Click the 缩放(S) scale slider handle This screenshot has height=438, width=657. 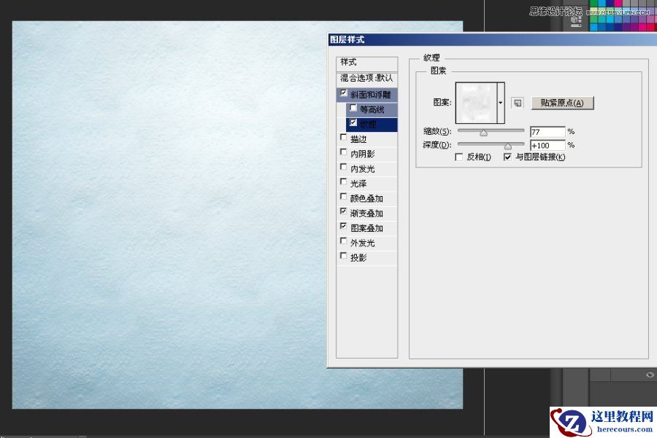tap(483, 132)
